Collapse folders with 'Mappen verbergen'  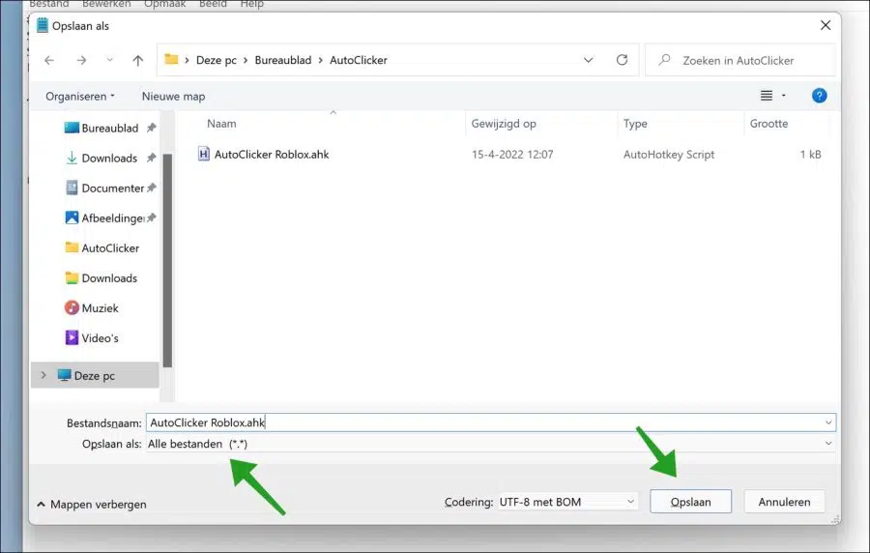coord(92,505)
